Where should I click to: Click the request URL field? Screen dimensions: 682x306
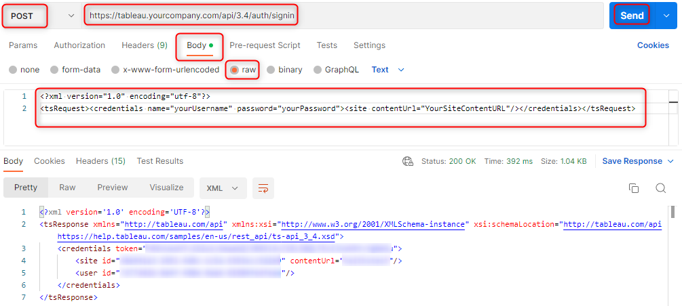pyautogui.click(x=343, y=16)
